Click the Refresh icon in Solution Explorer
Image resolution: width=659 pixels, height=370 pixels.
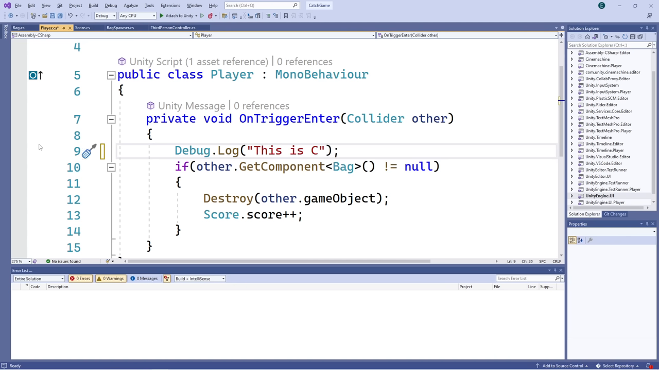pos(625,37)
